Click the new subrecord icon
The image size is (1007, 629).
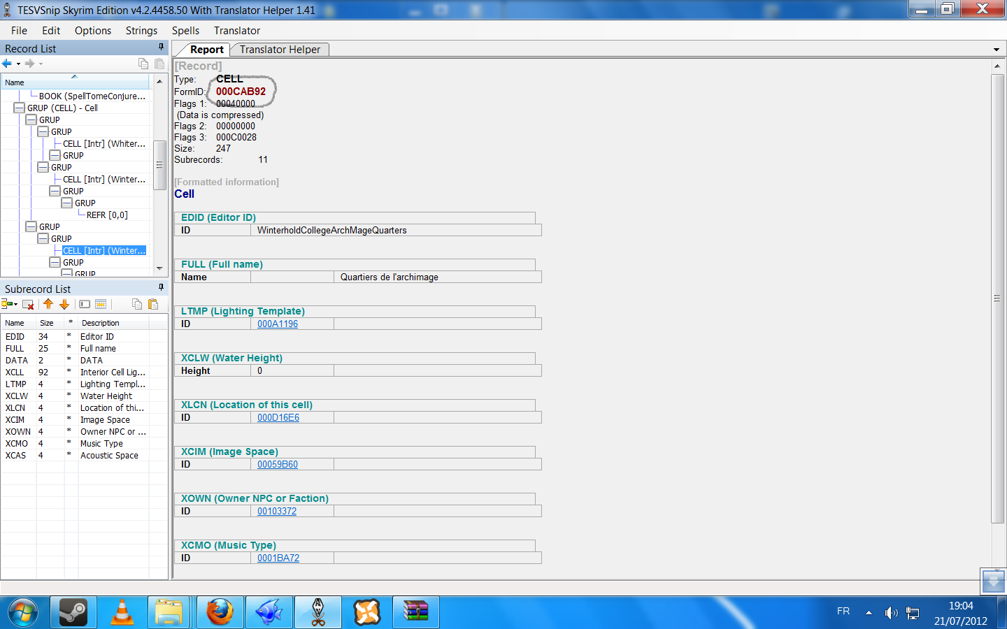[9, 304]
